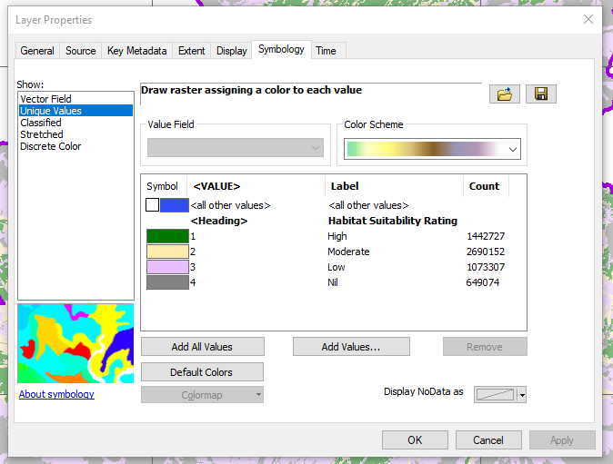This screenshot has height=464, width=613.
Task: Click the symbology preview thumbnail
Action: [x=75, y=343]
